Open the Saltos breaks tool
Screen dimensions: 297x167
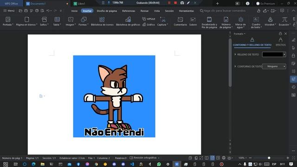coord(44,21)
